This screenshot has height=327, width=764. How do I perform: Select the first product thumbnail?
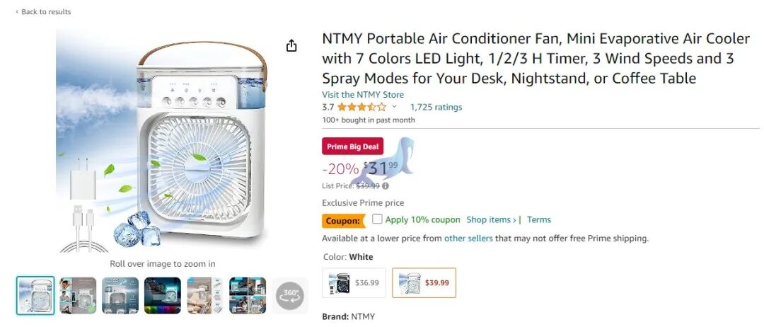point(35,295)
